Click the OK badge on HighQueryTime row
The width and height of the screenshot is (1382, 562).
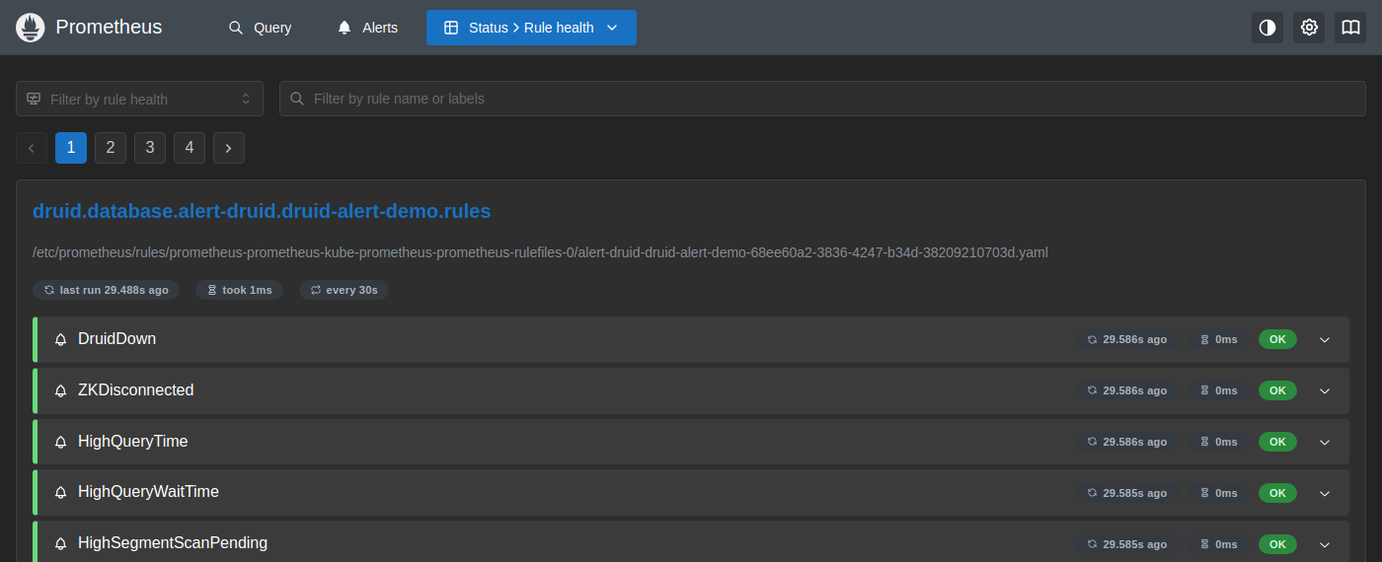[1277, 442]
